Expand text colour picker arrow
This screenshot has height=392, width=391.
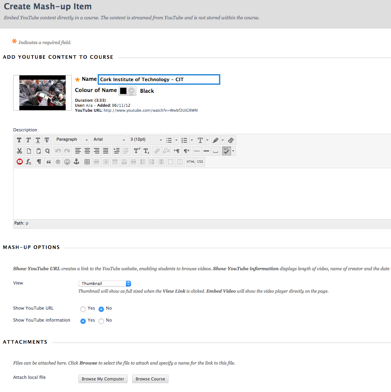[207, 140]
